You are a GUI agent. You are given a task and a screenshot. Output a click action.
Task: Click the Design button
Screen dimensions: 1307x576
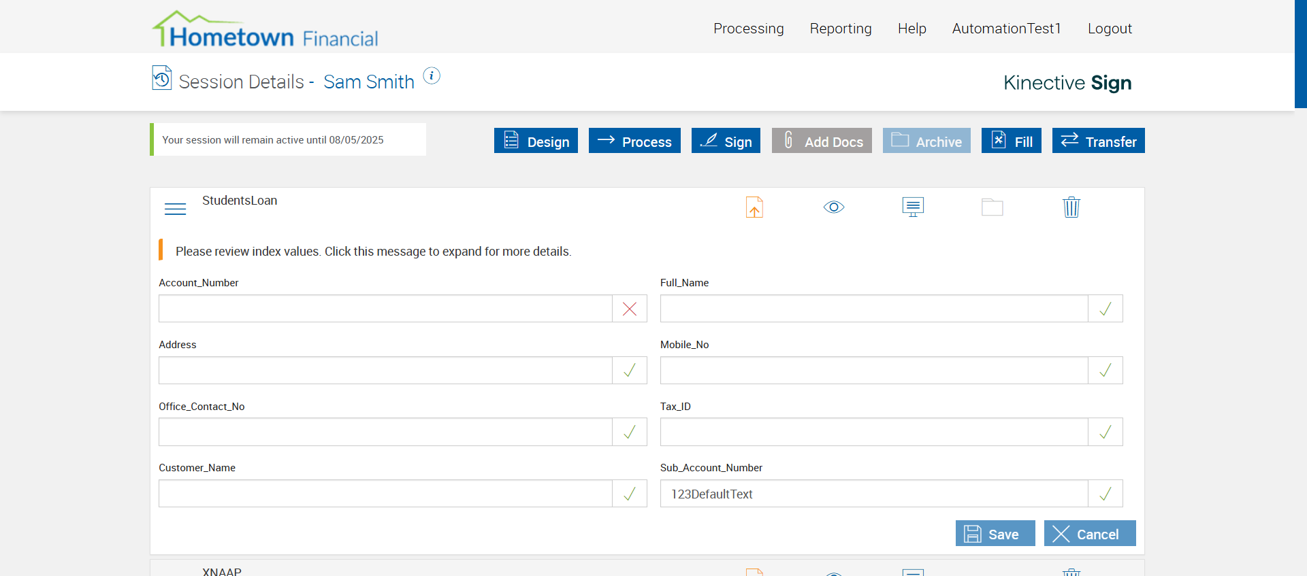(x=536, y=141)
